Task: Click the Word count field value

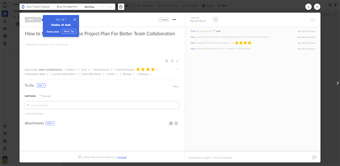Action: coord(111,70)
